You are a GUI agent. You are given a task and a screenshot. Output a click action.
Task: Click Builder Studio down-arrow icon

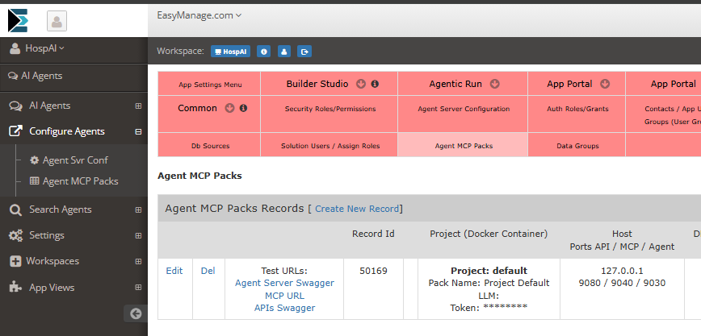point(361,84)
